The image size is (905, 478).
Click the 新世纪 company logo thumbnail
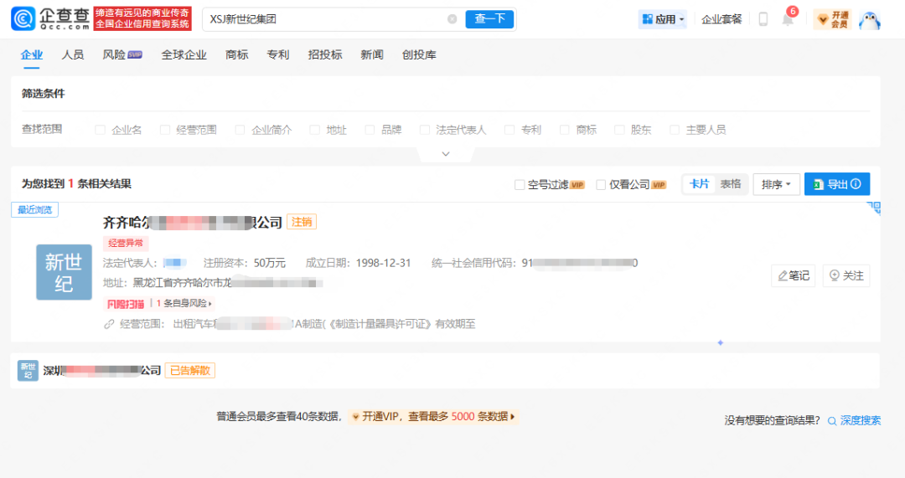point(64,272)
